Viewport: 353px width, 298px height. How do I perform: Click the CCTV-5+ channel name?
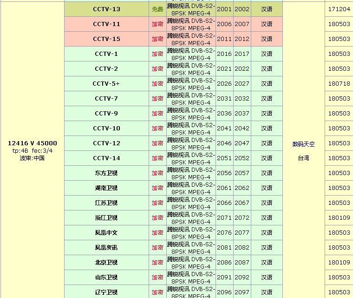[106, 84]
